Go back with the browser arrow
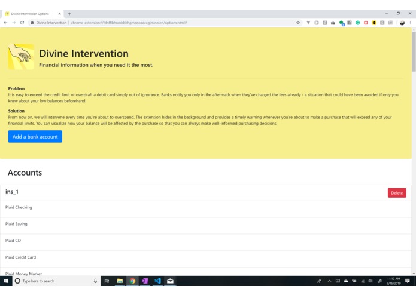The image size is (416, 295). point(5,23)
